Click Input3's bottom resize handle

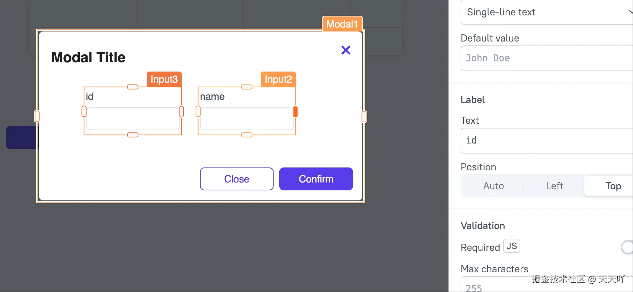[x=133, y=135]
